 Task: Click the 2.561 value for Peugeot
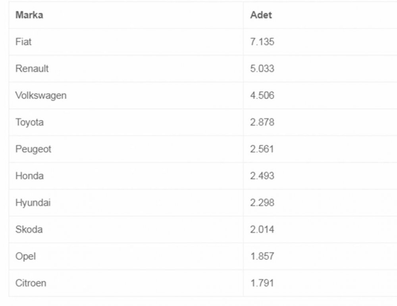tap(262, 149)
